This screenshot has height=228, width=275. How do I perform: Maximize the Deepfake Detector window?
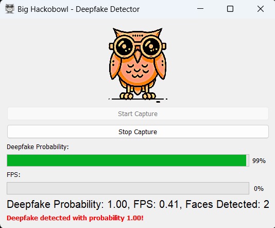(x=230, y=9)
